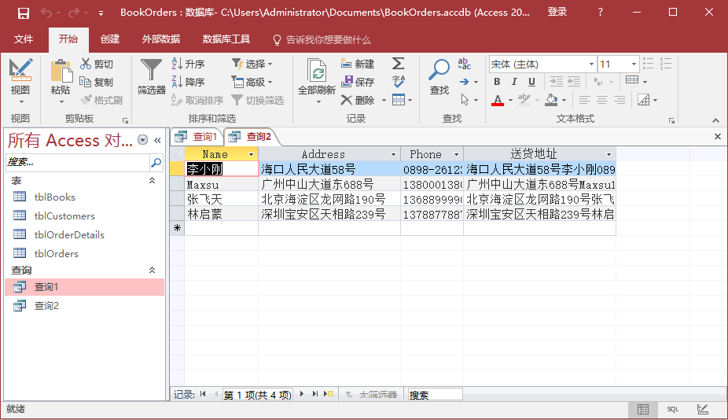Open tblCustomers in the navigation pane

pos(64,216)
